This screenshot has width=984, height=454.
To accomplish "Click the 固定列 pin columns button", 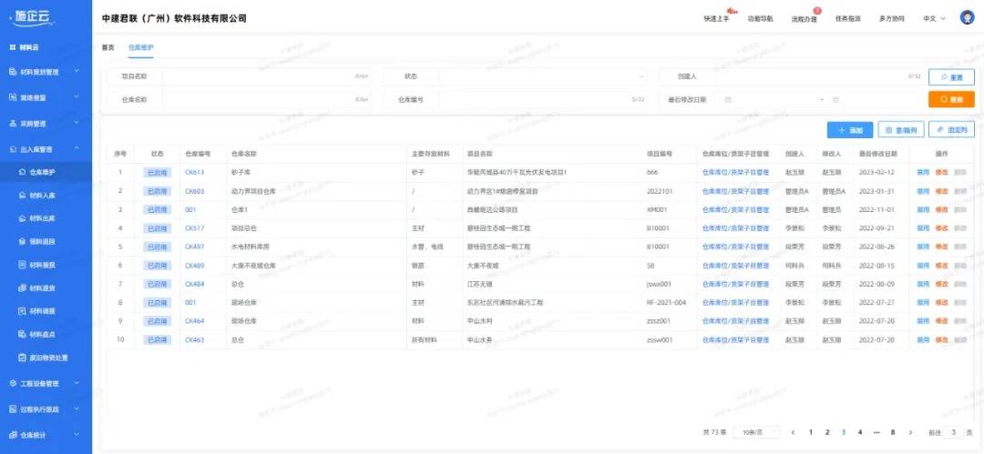I will coord(951,130).
